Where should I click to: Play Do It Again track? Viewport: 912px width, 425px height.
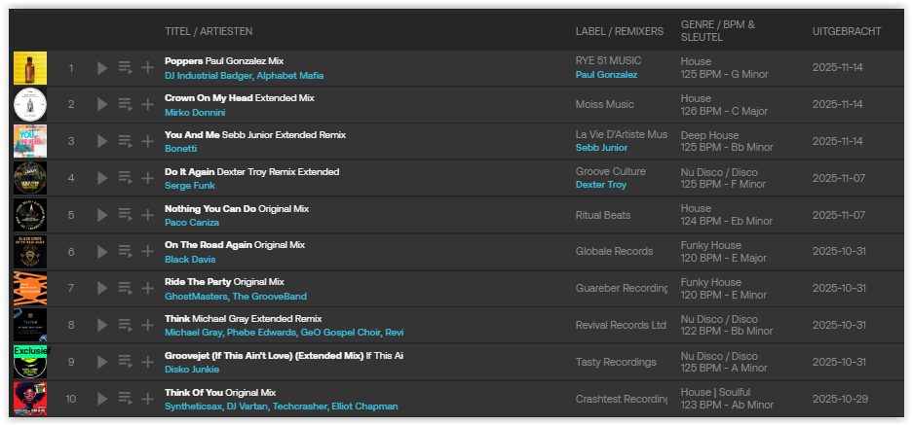[x=103, y=179]
